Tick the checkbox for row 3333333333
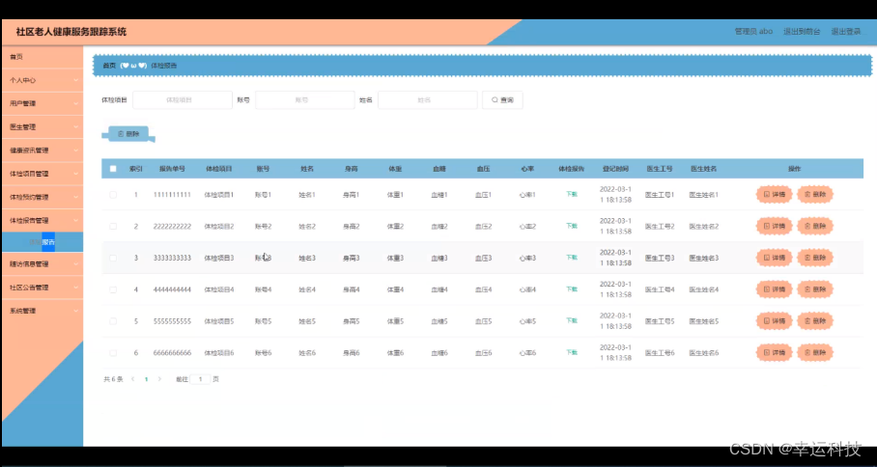 pyautogui.click(x=113, y=258)
